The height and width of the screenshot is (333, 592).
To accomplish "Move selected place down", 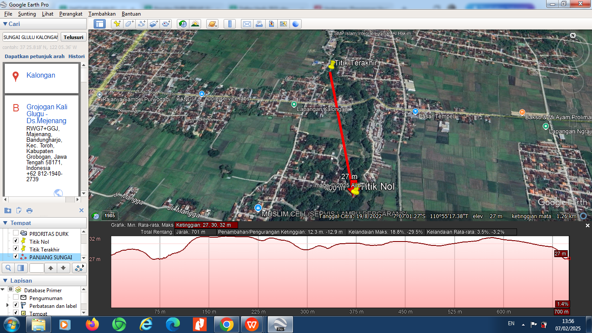I will pos(63,268).
